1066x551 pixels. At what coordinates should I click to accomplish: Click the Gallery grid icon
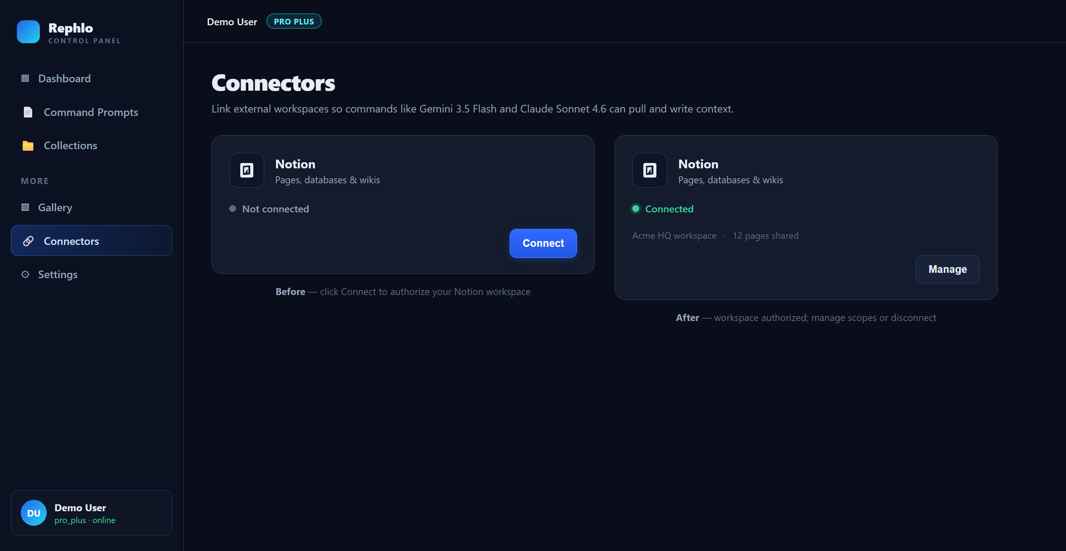click(x=25, y=207)
